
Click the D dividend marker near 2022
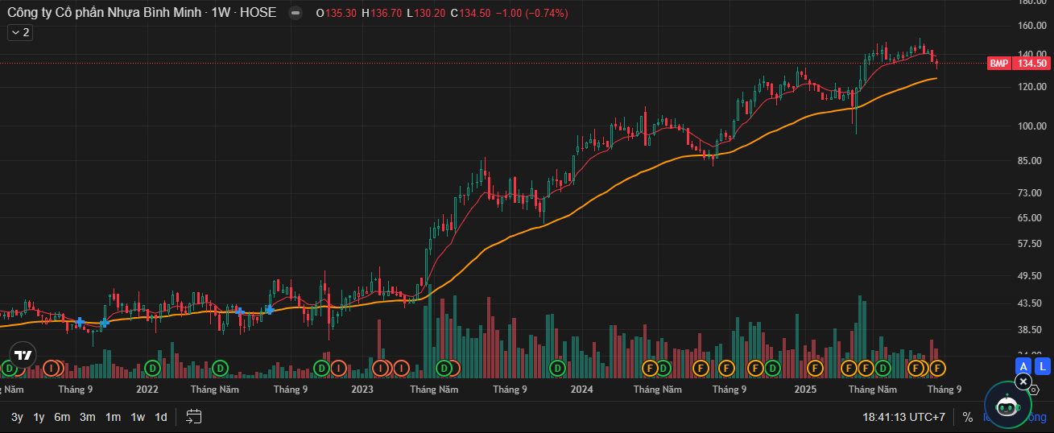click(152, 368)
